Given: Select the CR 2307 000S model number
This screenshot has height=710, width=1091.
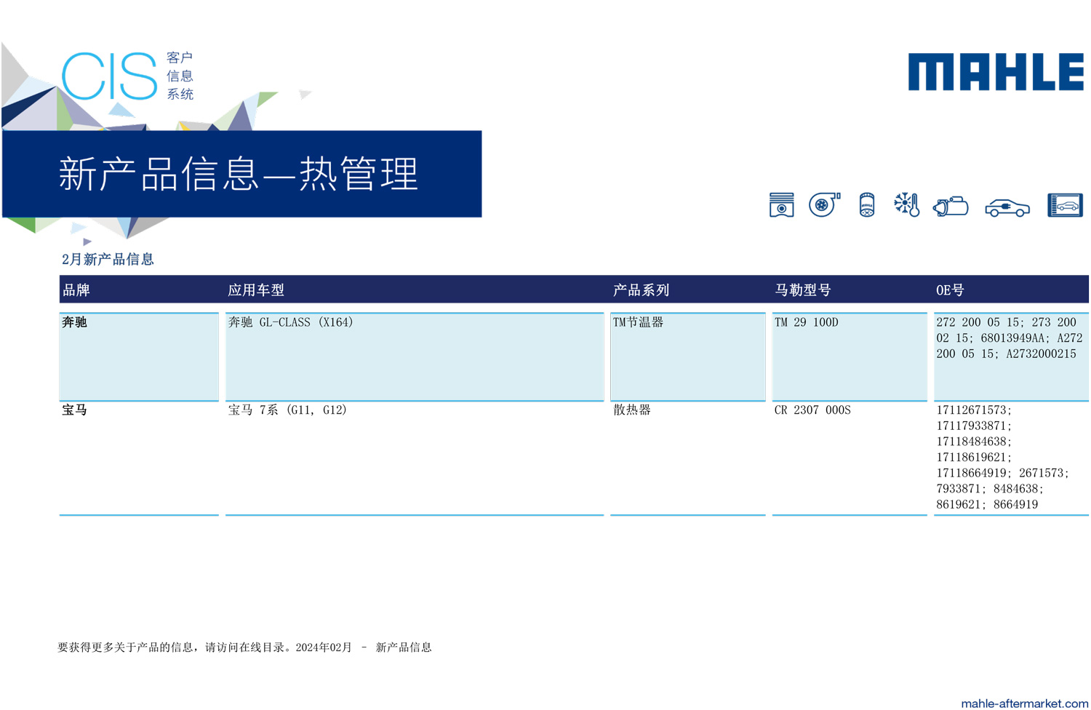Looking at the screenshot, I should coord(812,410).
